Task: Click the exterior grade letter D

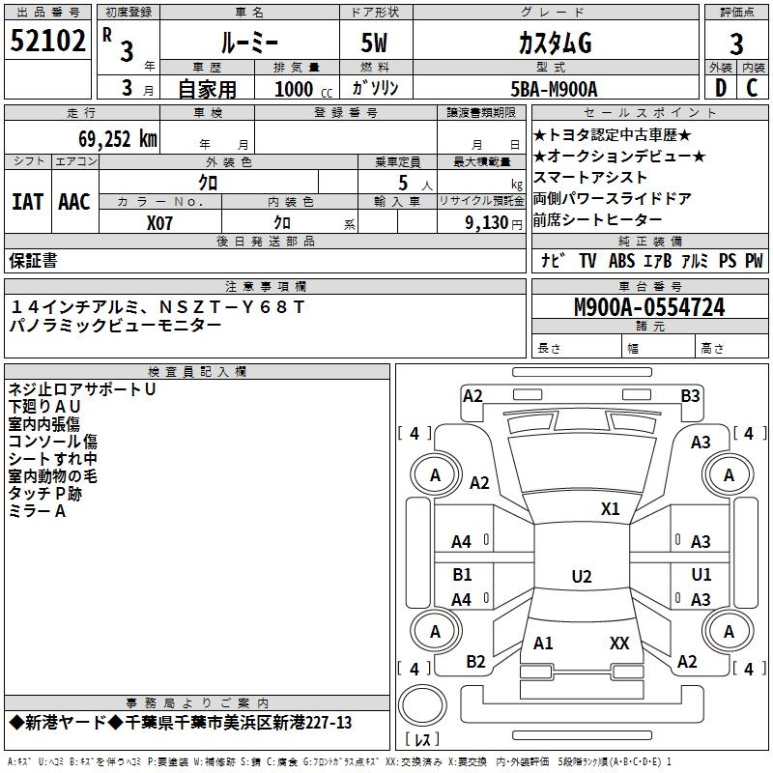Action: click(x=721, y=88)
